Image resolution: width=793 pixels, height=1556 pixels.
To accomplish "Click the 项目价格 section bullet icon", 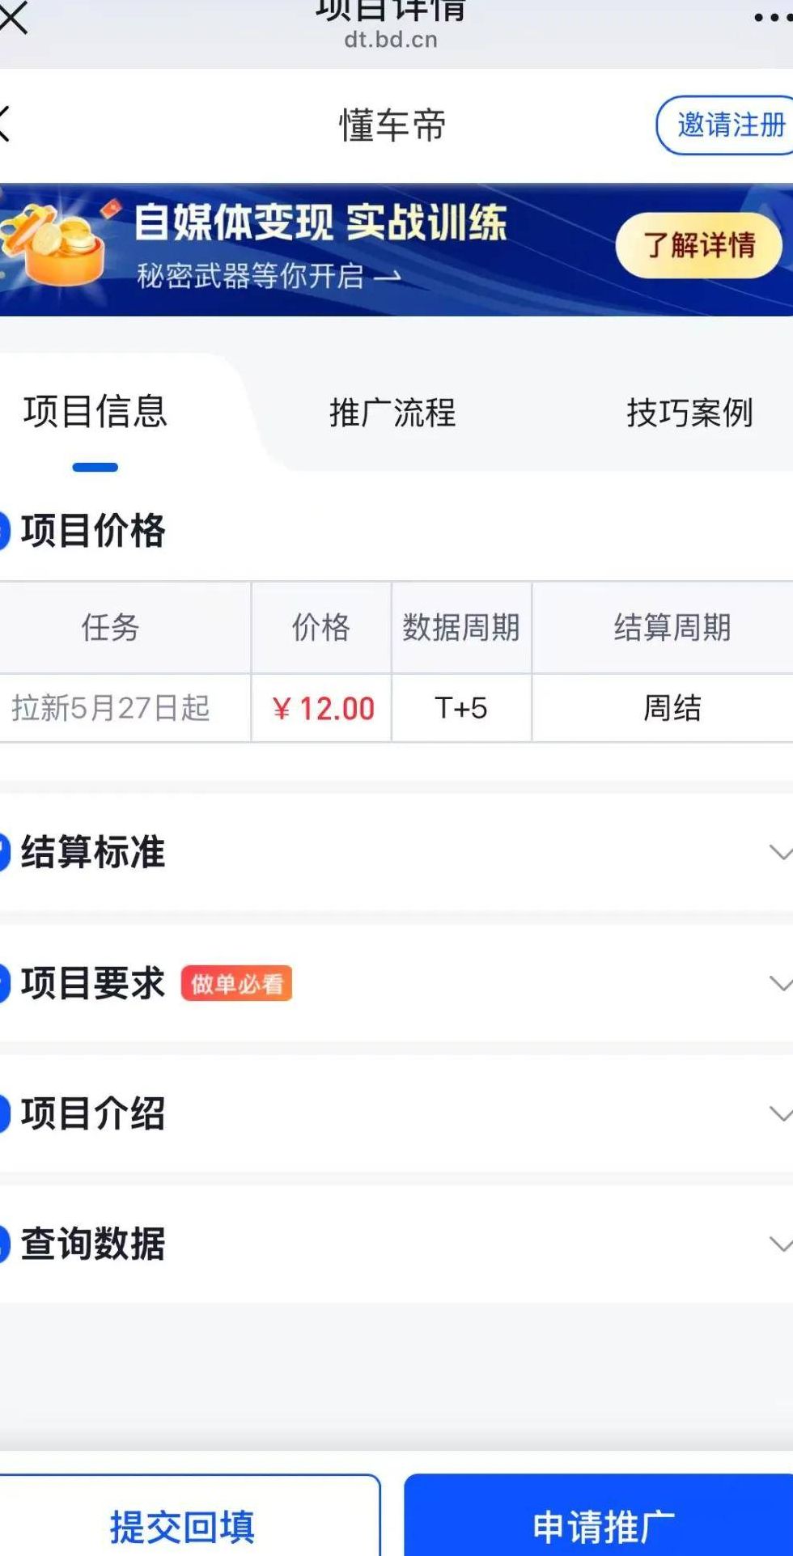I will 5,532.
